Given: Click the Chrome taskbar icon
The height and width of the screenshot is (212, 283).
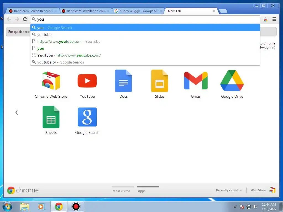Looking at the screenshot, I should 59,206.
